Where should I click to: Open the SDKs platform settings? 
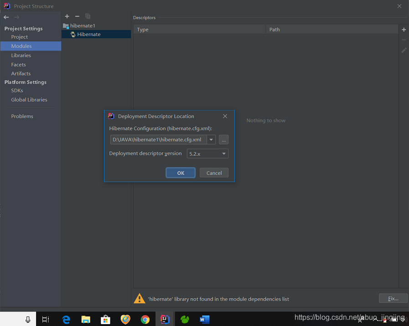(17, 91)
